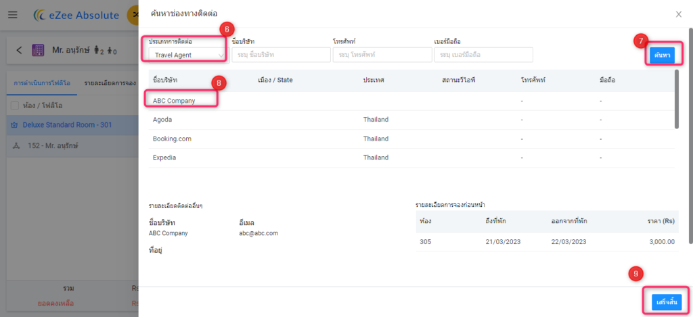
Task: Click the ถึงที่พัก column header
Action: (x=495, y=221)
